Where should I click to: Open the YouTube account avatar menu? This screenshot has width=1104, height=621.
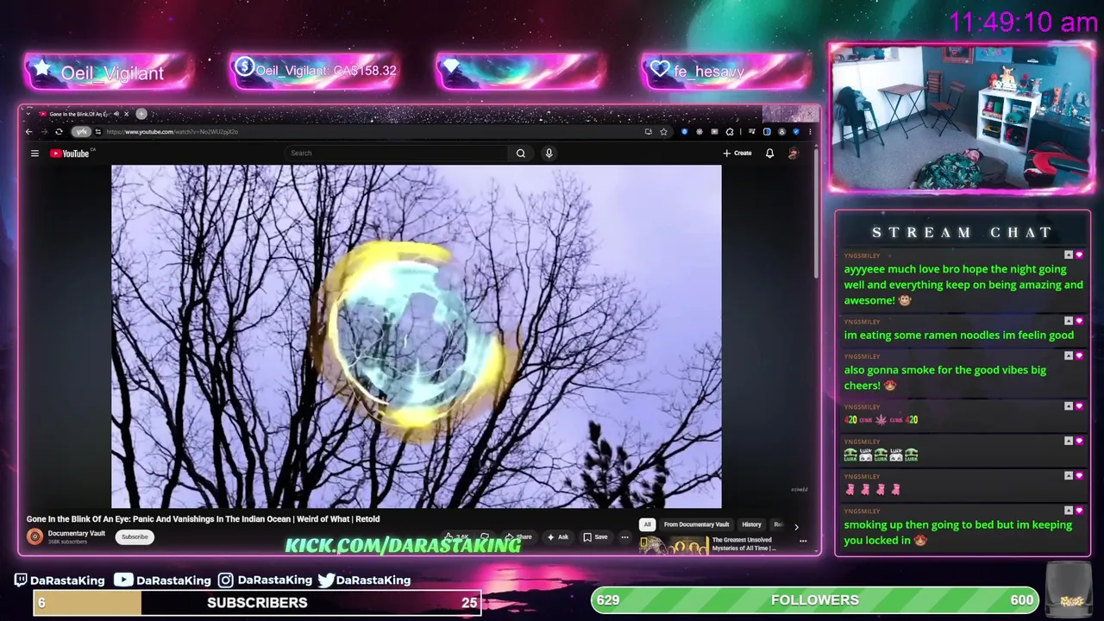(x=793, y=154)
